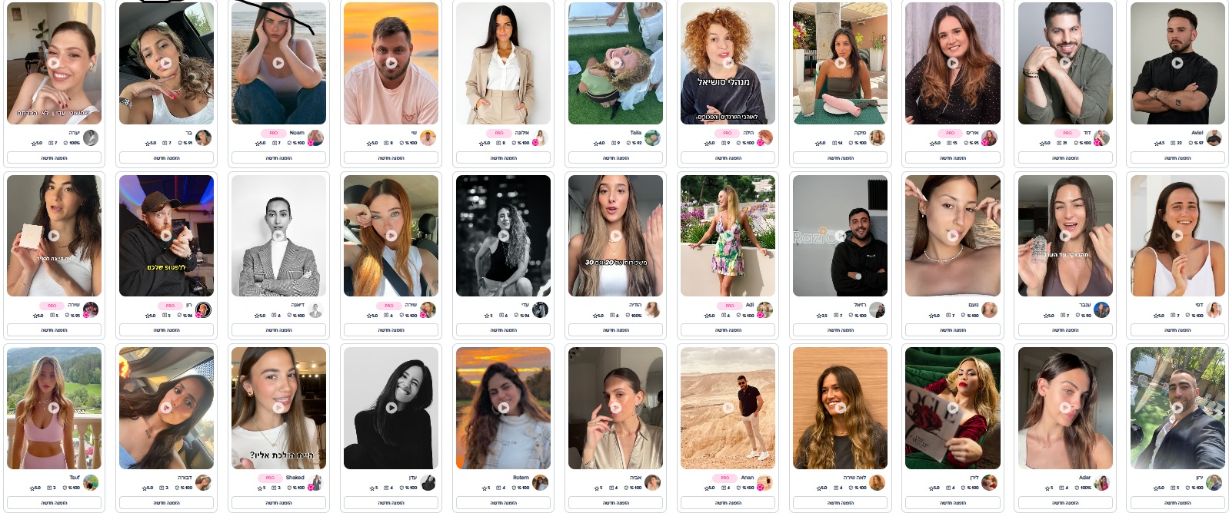Click new order button under Tsuf
Viewport: 1229px width, 513px height.
pos(54,502)
